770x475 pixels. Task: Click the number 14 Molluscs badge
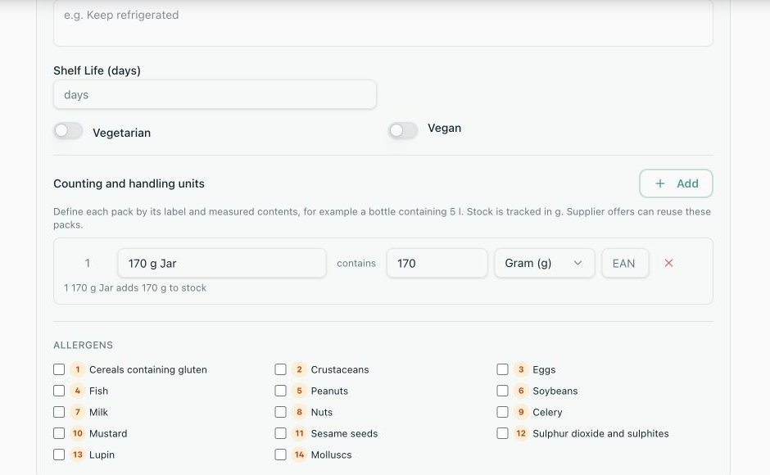tap(299, 455)
